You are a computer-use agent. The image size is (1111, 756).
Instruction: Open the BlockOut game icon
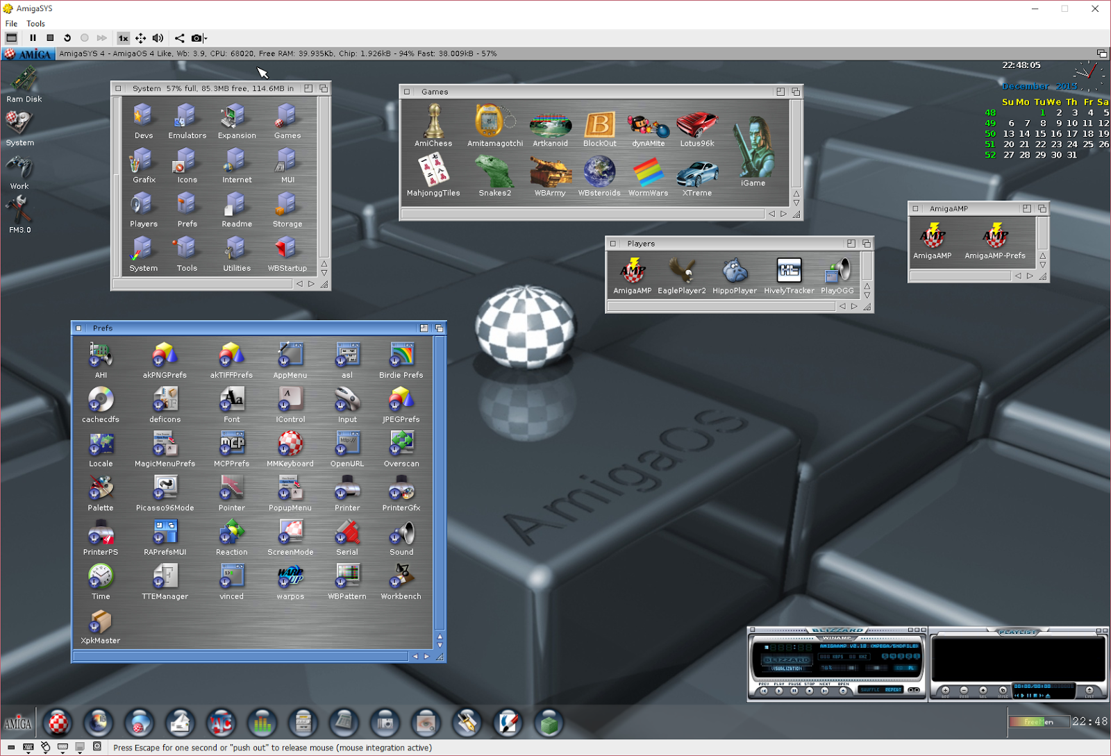coord(599,128)
